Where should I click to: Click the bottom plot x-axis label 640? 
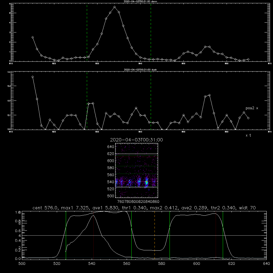tap(266, 264)
